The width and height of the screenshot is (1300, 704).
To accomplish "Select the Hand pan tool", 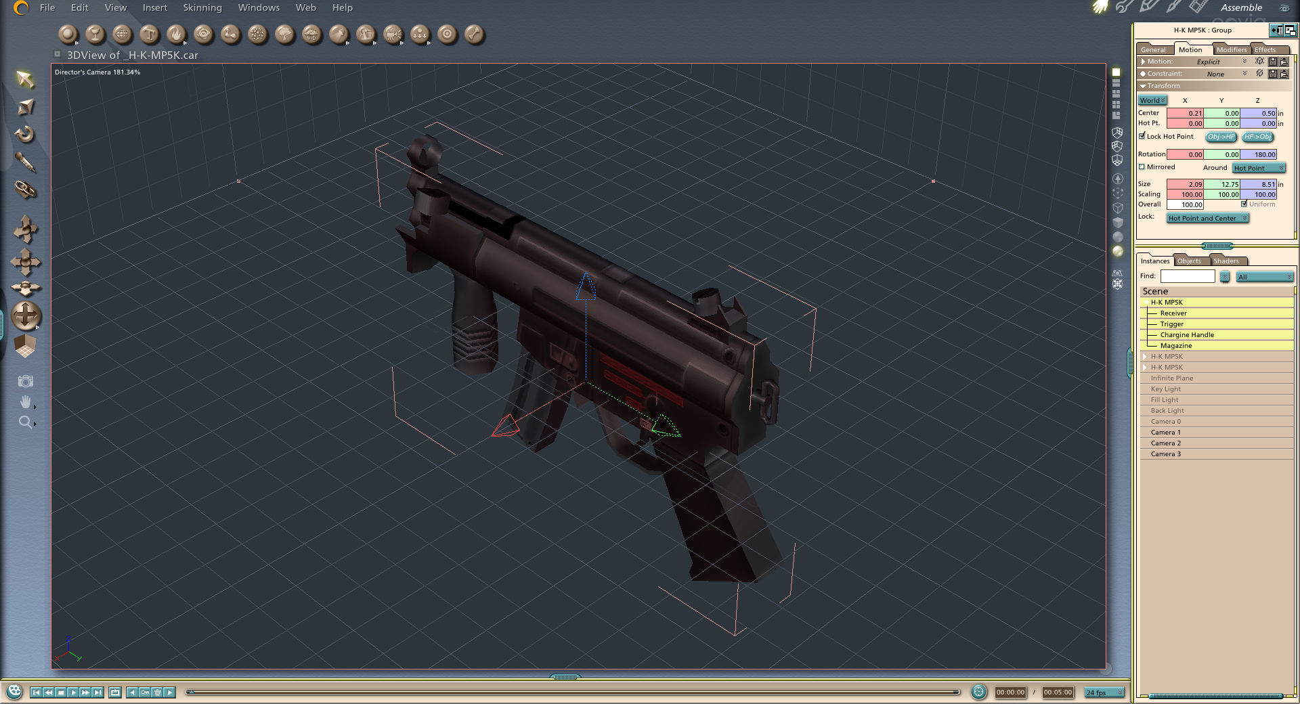I will 26,402.
